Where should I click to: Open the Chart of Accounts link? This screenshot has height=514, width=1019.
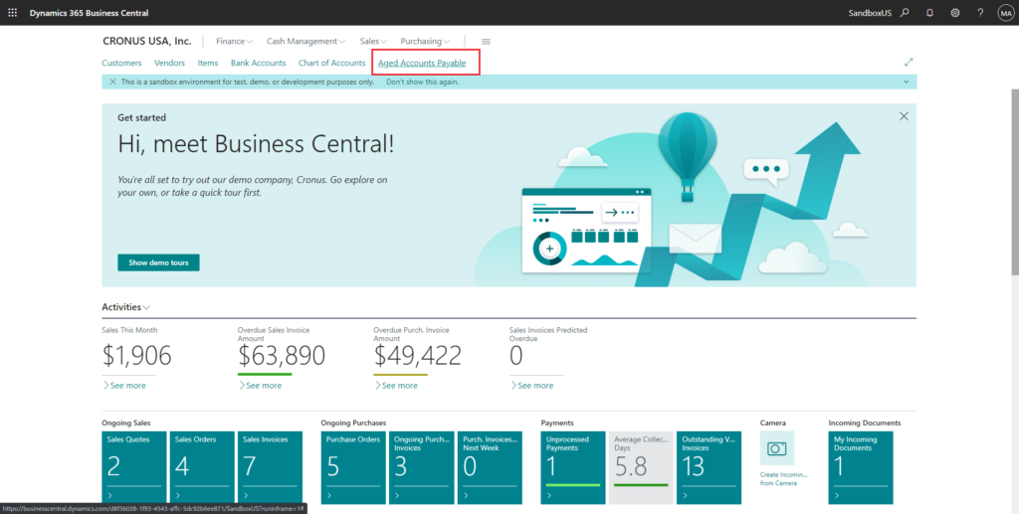332,63
